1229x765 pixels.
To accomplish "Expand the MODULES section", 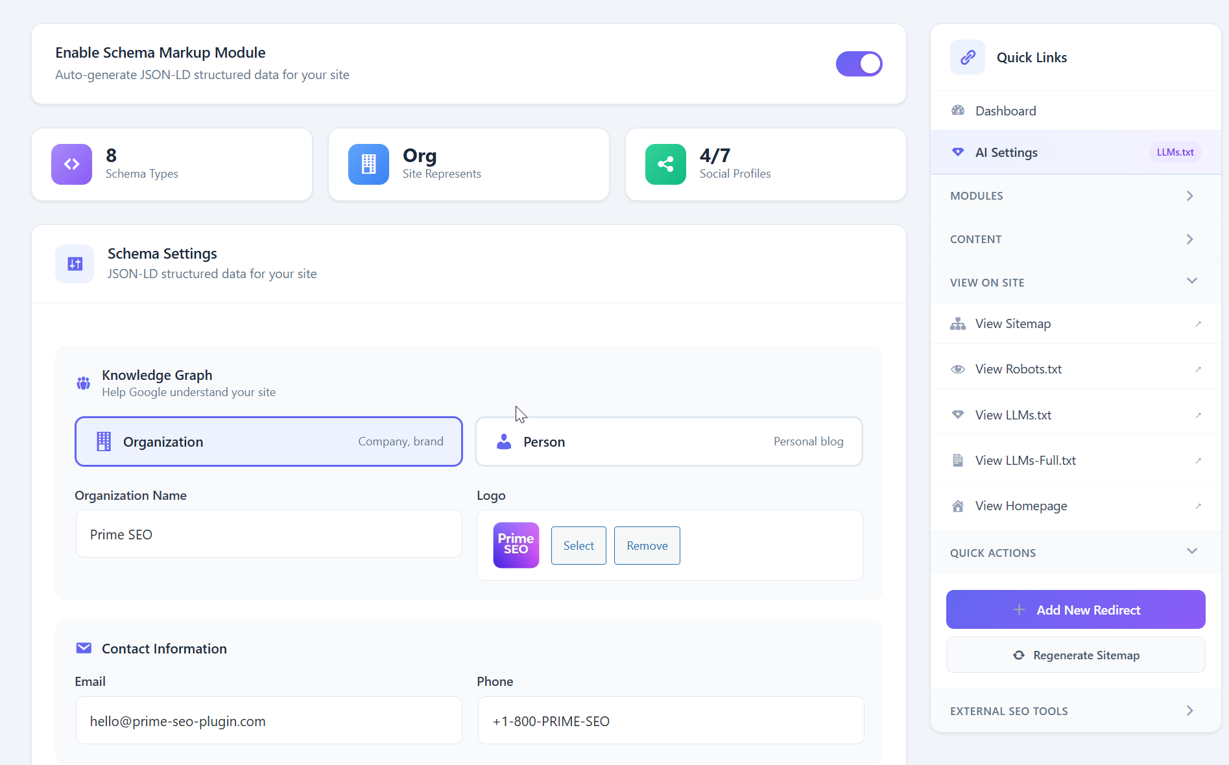I will click(x=1073, y=195).
